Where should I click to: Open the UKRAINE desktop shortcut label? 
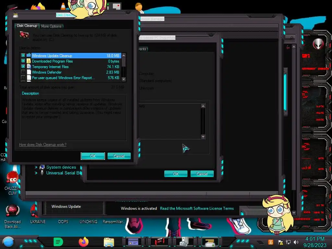[x=38, y=221]
